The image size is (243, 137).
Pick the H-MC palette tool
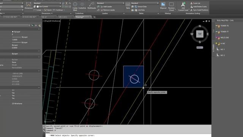click(x=221, y=44)
